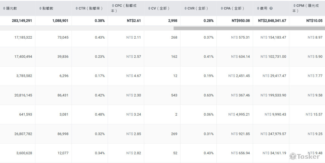Sort by CPM（曝光成本）arrow icon
The image size is (325, 163).
pyautogui.click(x=294, y=6)
